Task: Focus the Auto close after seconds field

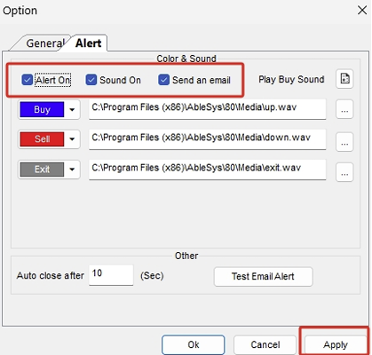Action: point(111,275)
